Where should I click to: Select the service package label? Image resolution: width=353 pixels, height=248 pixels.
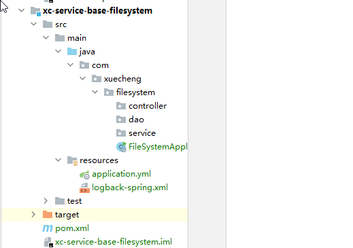pyautogui.click(x=142, y=133)
